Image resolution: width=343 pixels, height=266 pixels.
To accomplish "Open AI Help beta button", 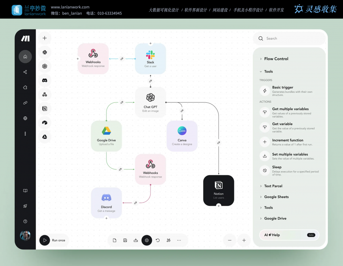I will pos(289,235).
